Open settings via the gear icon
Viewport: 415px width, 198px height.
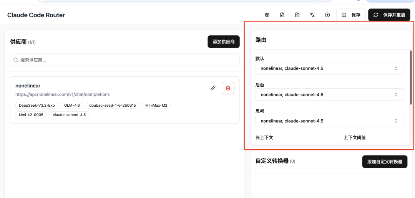coord(267,15)
